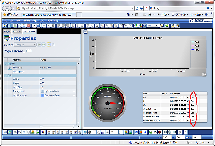Click the Grid field in bottom status bar
This screenshot has width=215, height=146.
pos(197,137)
